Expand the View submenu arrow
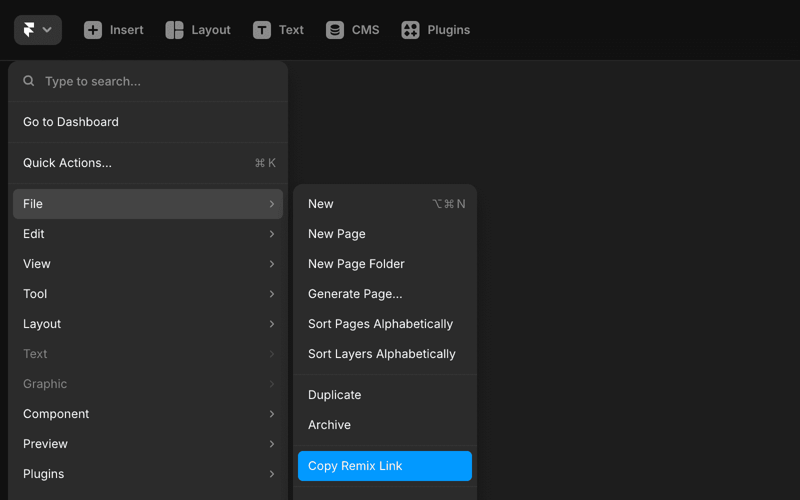Screen dimensions: 800x500 point(272,264)
